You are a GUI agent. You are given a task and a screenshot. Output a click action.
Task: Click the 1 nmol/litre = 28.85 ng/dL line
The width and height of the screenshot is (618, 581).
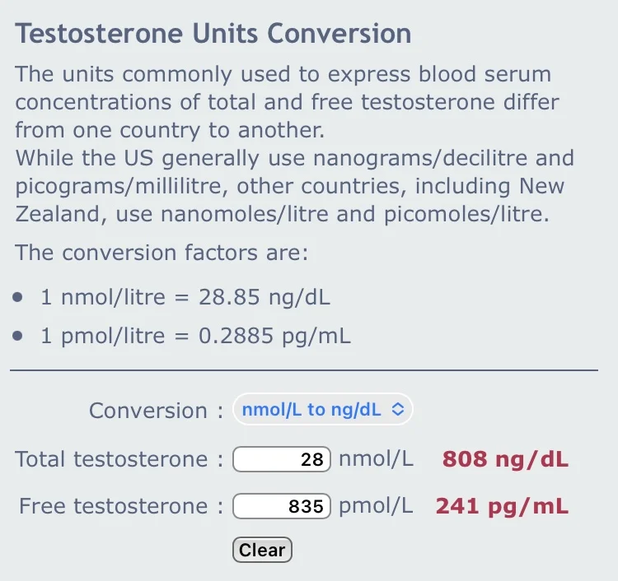click(x=185, y=297)
